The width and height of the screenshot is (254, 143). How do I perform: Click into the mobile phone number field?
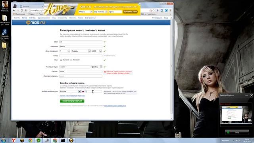[92, 92]
